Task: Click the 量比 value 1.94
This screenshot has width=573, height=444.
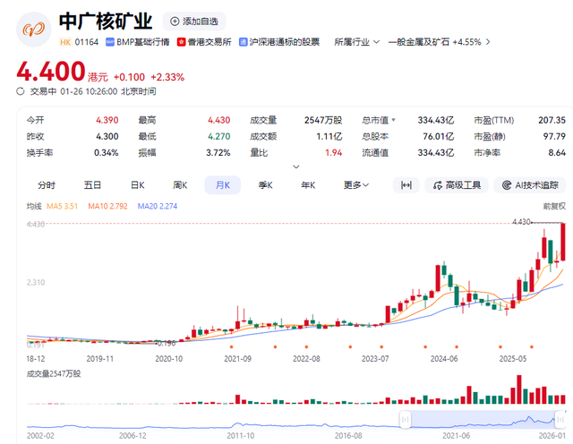Action: point(334,152)
